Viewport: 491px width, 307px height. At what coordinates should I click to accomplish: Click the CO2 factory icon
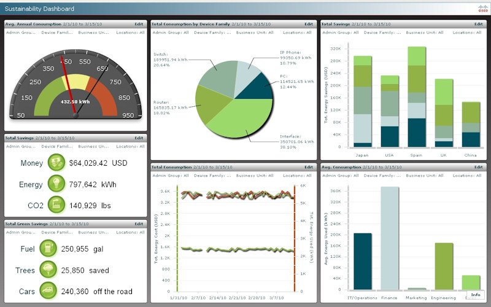point(56,204)
